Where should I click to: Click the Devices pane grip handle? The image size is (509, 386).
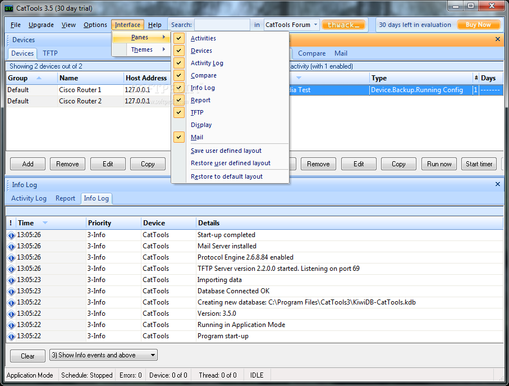point(8,40)
